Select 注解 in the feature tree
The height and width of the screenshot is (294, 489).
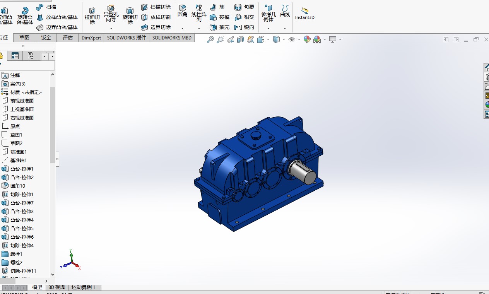click(11, 75)
